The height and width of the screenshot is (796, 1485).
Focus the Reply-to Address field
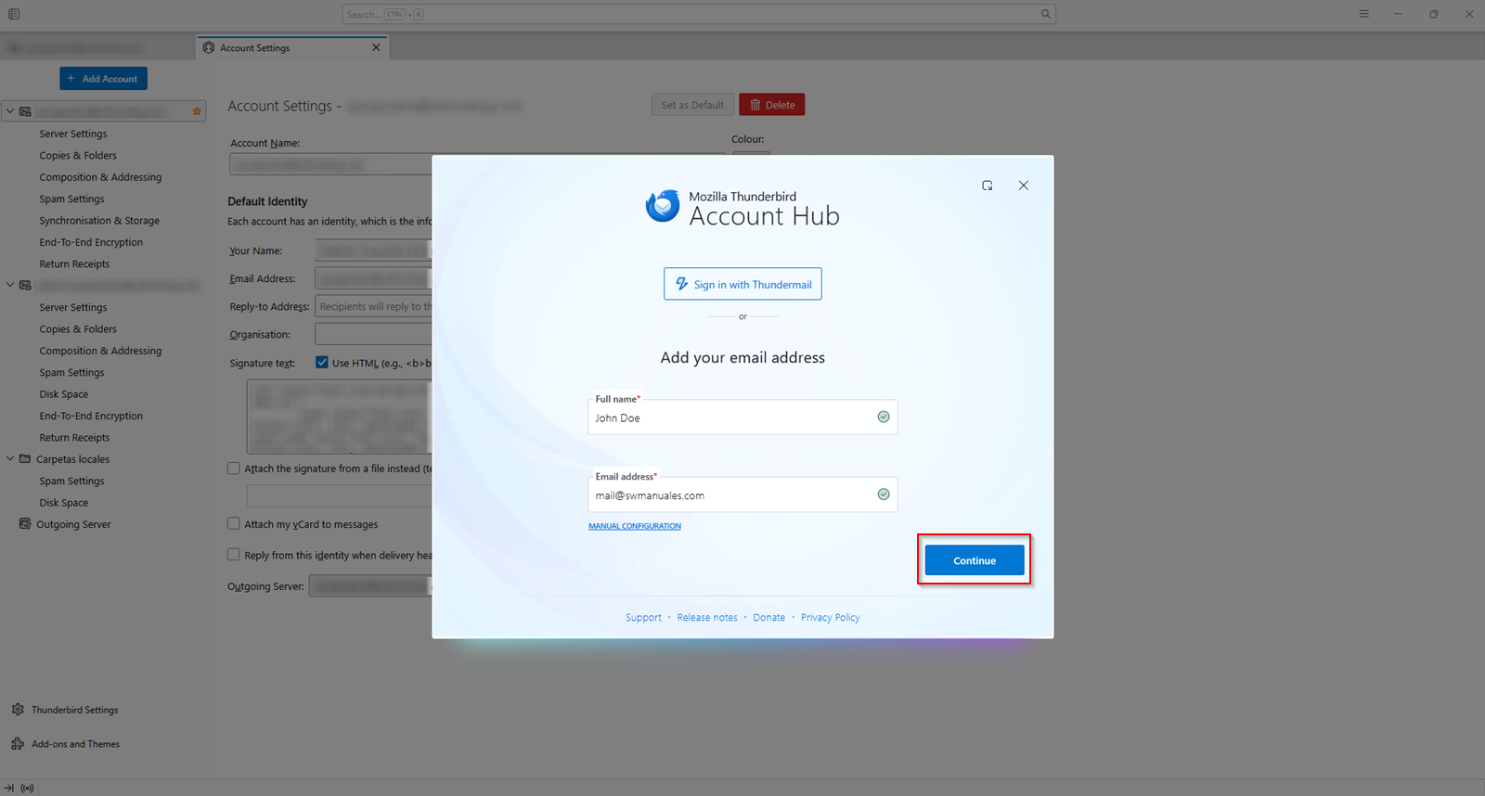tap(374, 307)
